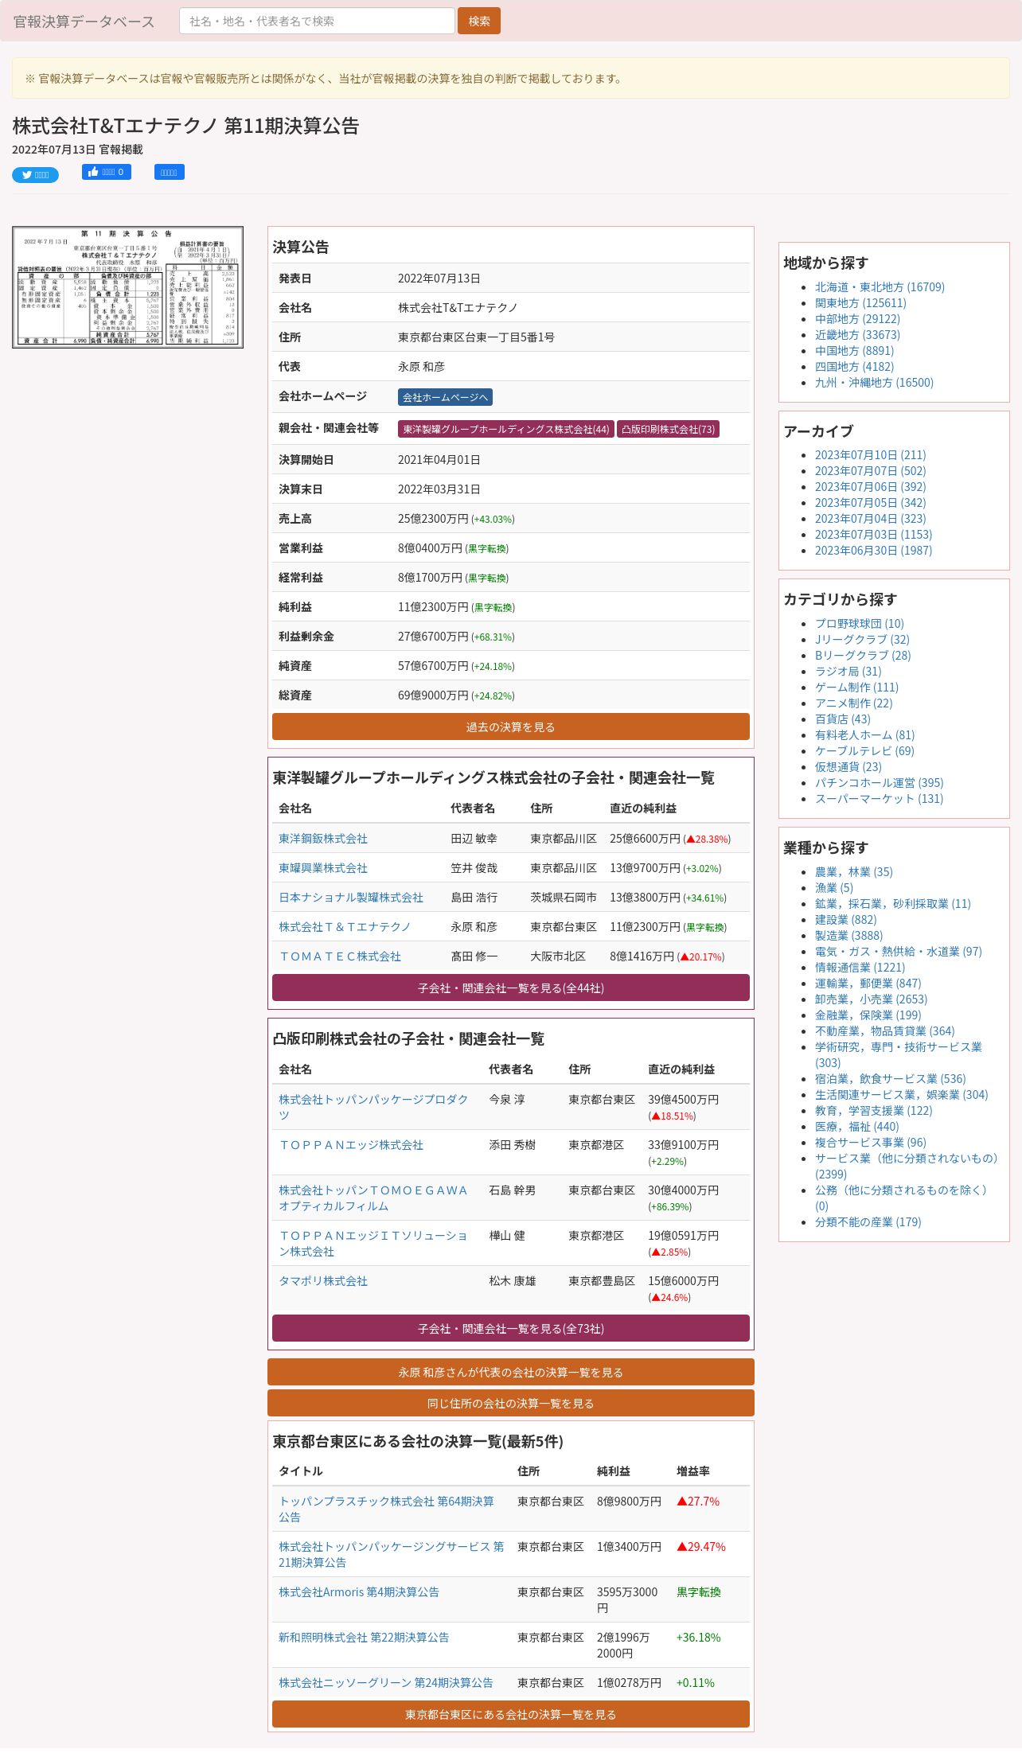Open トッパンＴＯＭＯＥＧＡＷＡオプティカルフィルム link

373,1198
